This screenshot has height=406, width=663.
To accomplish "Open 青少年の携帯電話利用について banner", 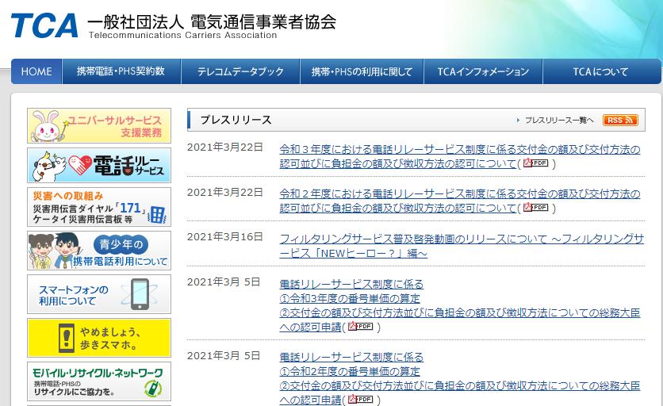I will (x=99, y=251).
